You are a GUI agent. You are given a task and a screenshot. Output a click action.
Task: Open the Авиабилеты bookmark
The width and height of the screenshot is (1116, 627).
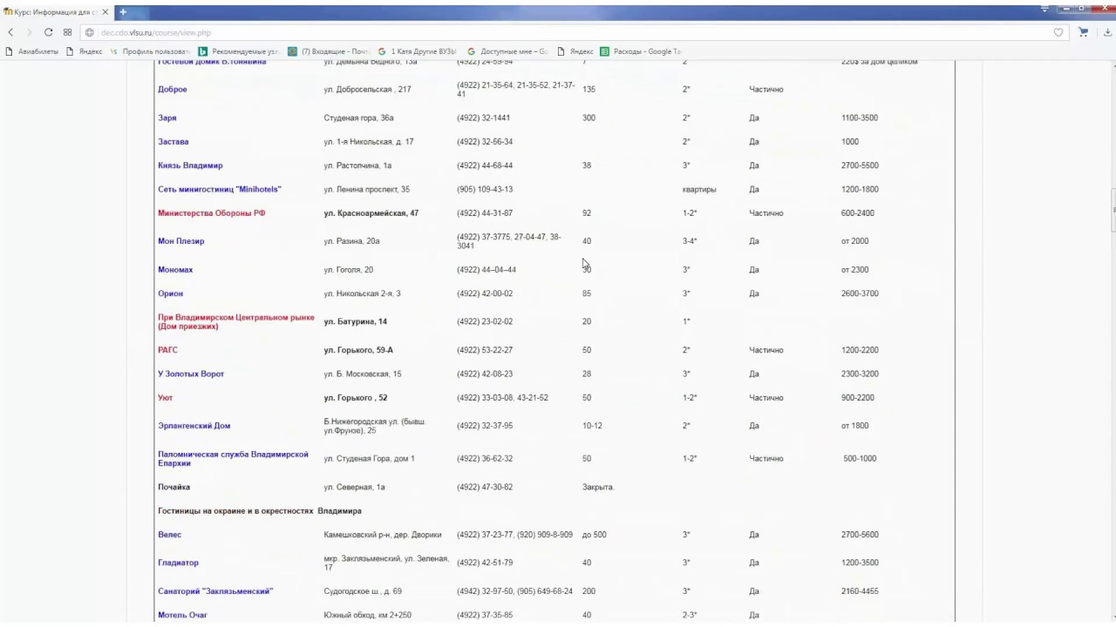(x=32, y=51)
